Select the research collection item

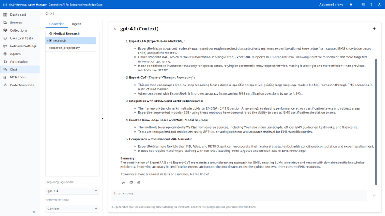click(x=71, y=41)
